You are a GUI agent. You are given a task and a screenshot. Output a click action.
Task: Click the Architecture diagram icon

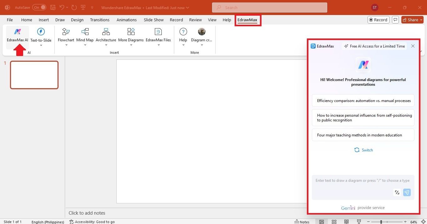(x=106, y=32)
